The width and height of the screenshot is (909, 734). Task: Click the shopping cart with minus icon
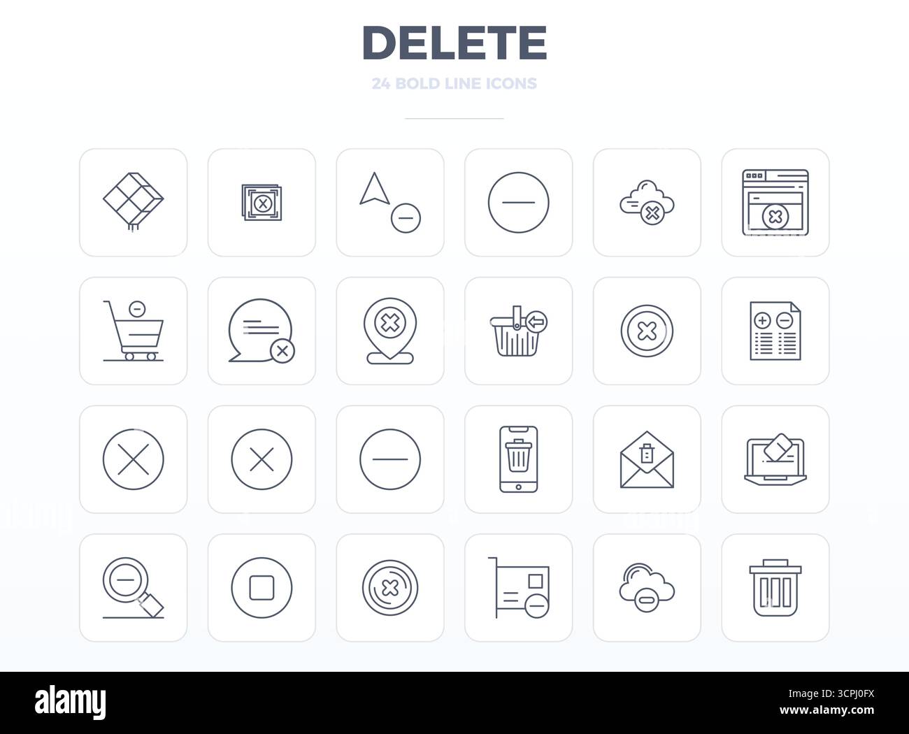tap(134, 331)
